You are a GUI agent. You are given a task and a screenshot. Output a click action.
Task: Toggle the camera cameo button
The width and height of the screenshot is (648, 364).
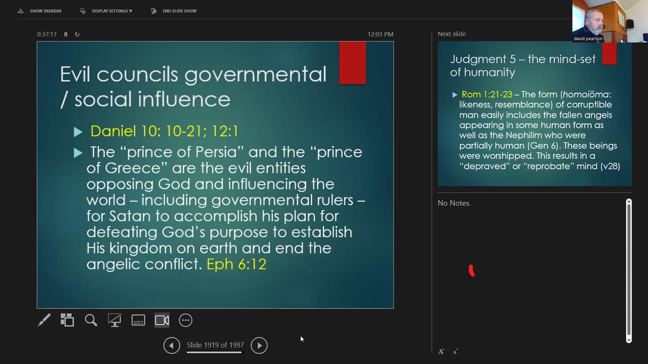tap(162, 320)
